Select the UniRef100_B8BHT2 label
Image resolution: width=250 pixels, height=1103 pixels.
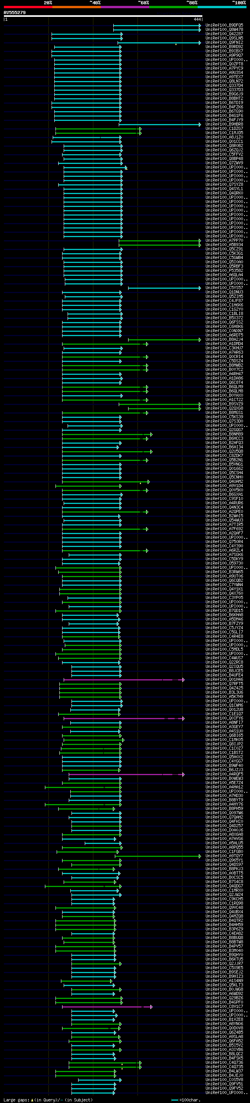(224, 98)
